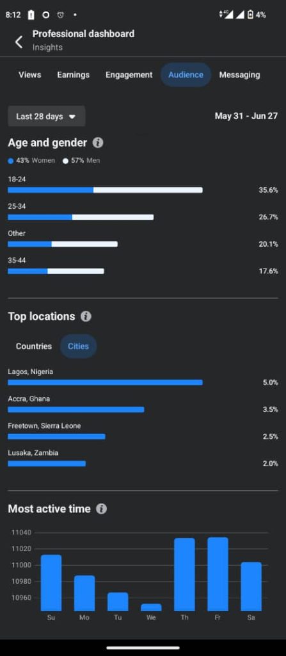
Task: Open Age and gender info icon
Action: point(97,143)
